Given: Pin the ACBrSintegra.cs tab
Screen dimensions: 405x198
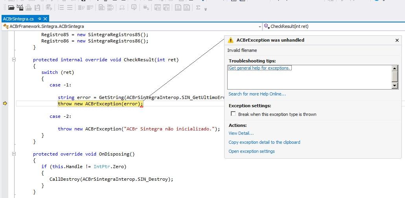Looking at the screenshot, I should tap(39, 19).
